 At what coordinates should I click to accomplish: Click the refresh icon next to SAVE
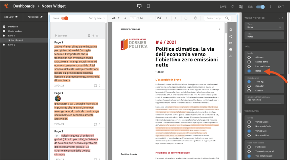tap(233, 7)
